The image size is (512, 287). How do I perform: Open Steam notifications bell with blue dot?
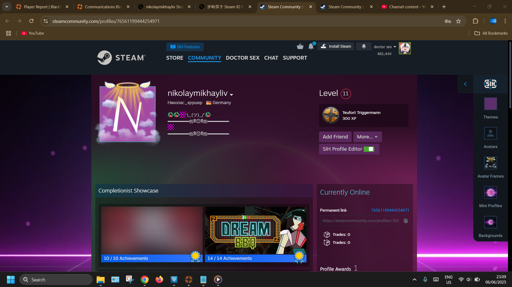pyautogui.click(x=311, y=46)
